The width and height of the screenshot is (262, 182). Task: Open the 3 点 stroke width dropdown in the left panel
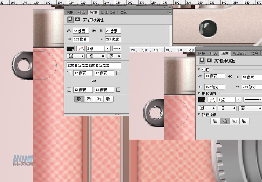108,49
